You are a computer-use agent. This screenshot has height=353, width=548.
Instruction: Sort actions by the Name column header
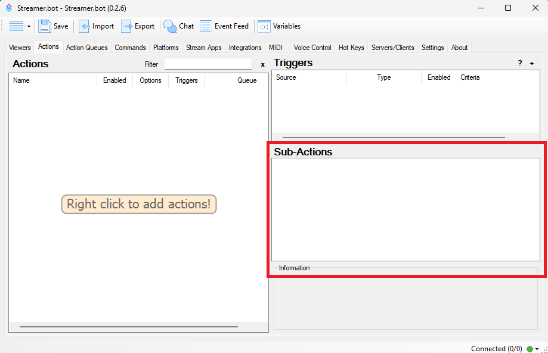tap(52, 80)
